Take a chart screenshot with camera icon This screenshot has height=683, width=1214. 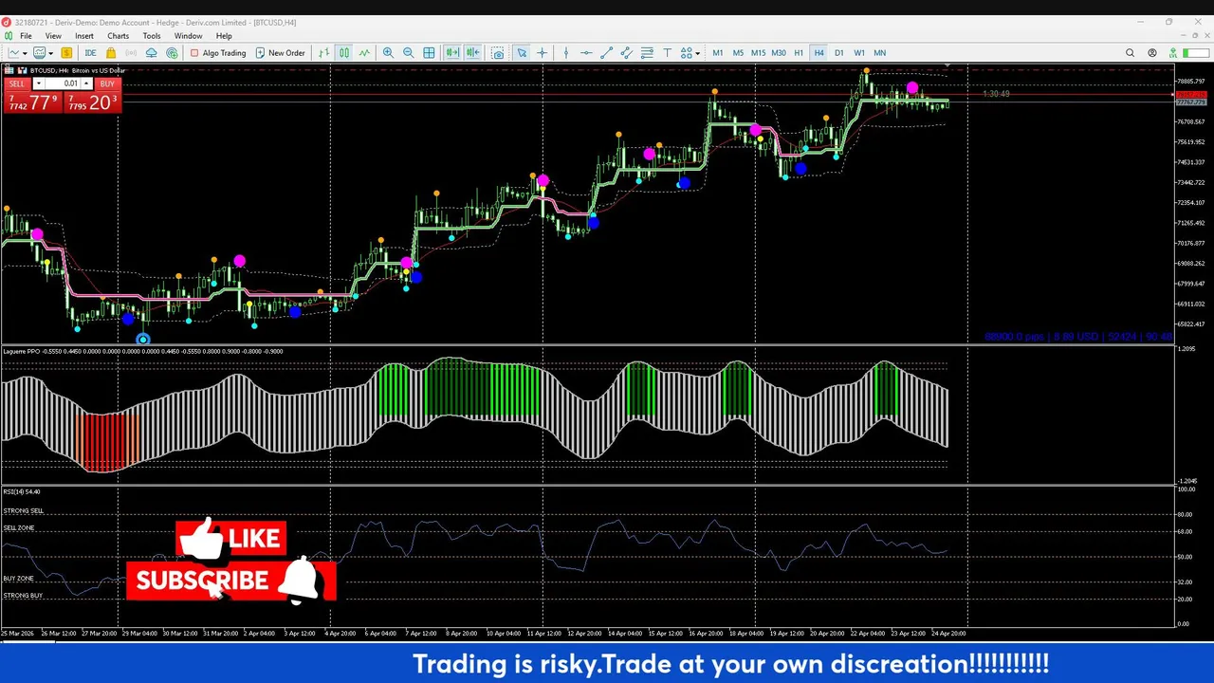(497, 53)
